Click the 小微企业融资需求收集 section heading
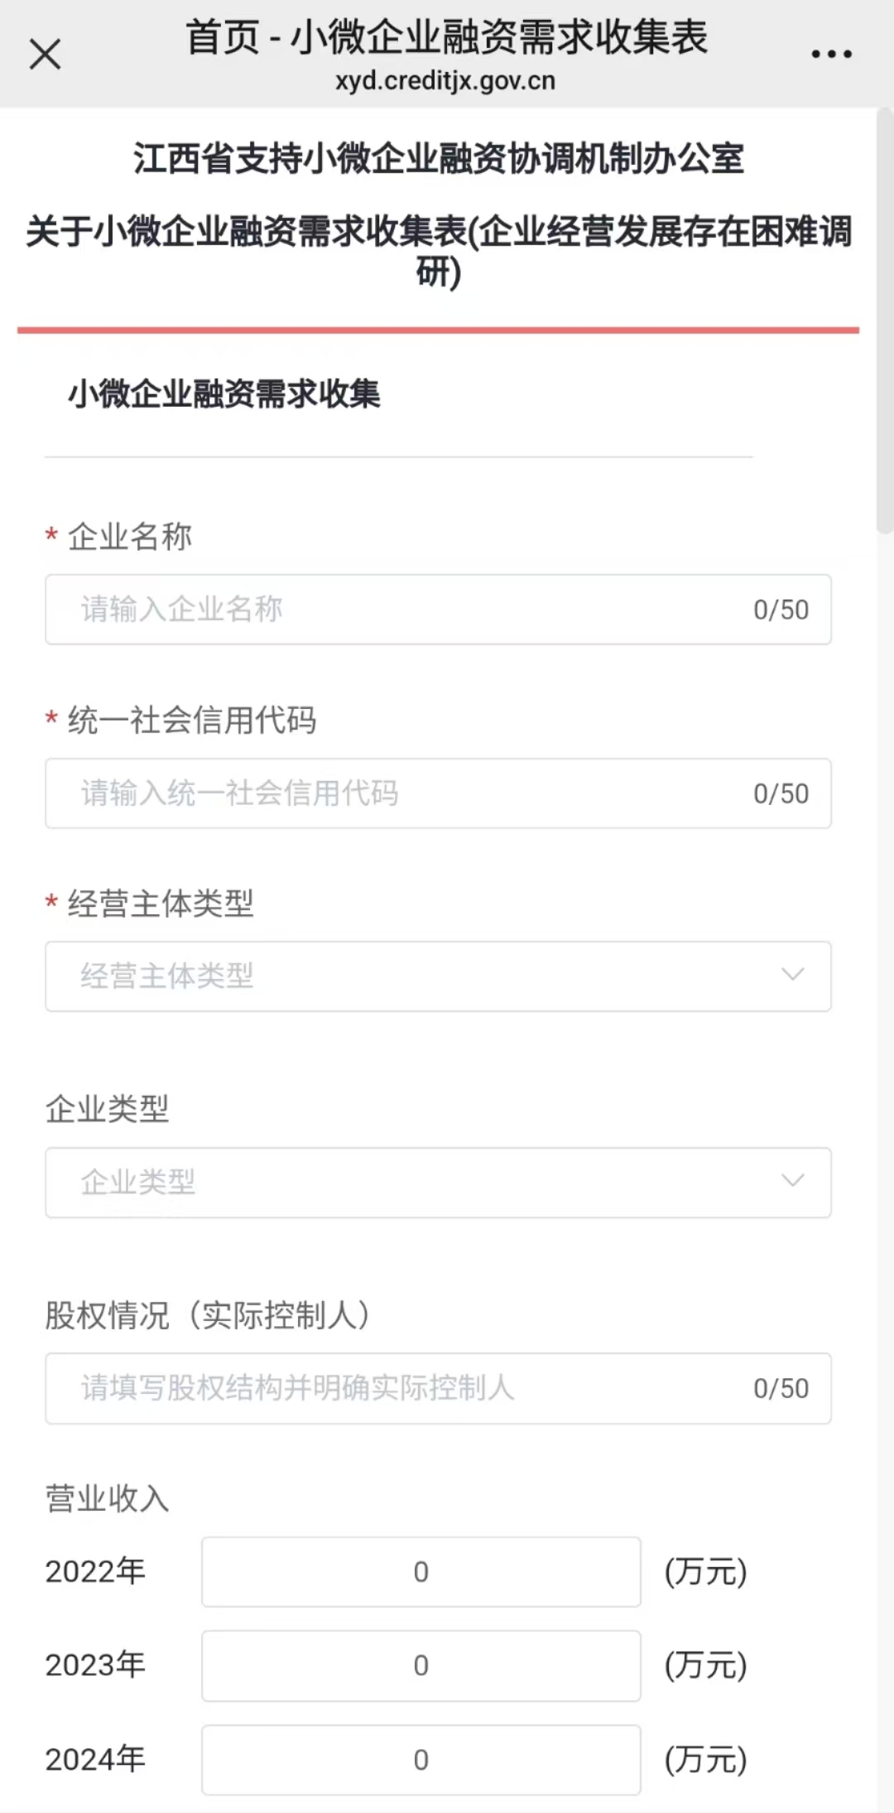This screenshot has width=894, height=1813. [x=224, y=394]
